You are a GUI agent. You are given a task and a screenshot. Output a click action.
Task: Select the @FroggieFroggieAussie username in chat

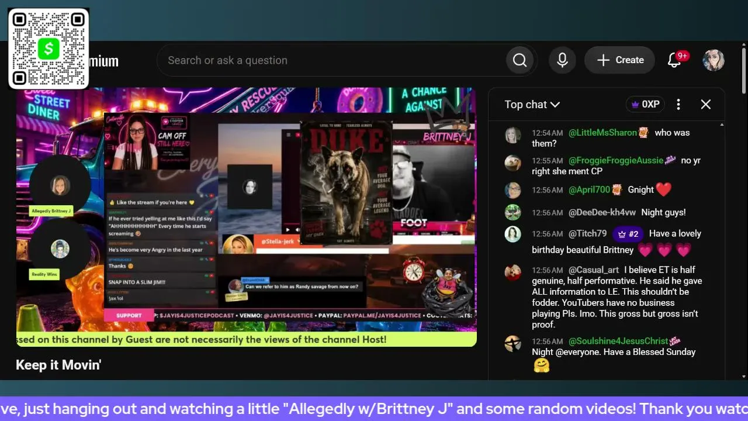click(x=616, y=160)
